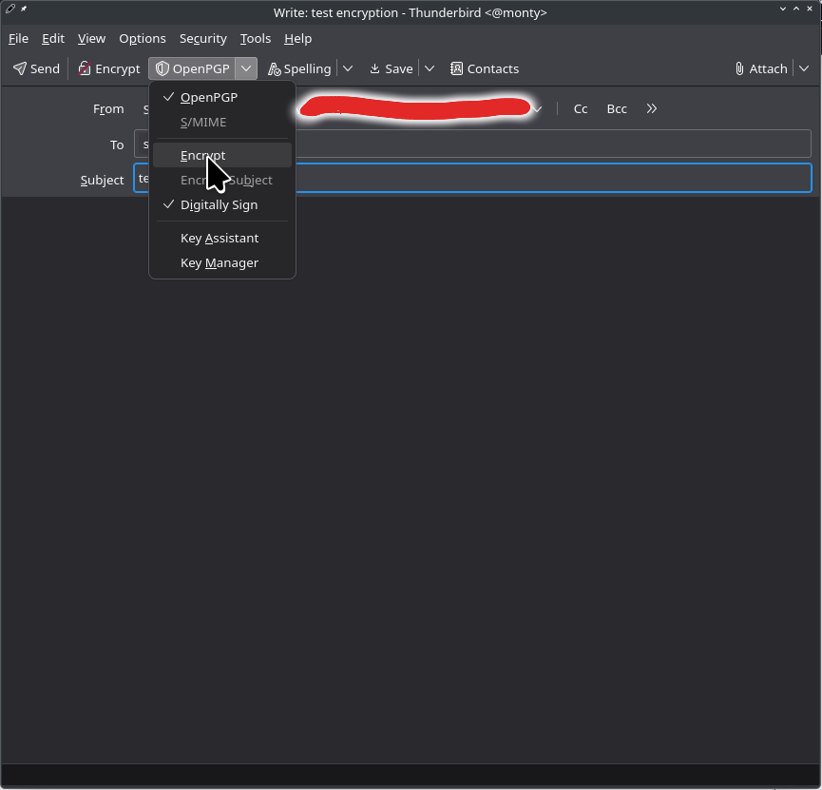Viewport: 822px width, 790px height.
Task: Expand the Attach dropdown arrow
Action: pos(804,68)
